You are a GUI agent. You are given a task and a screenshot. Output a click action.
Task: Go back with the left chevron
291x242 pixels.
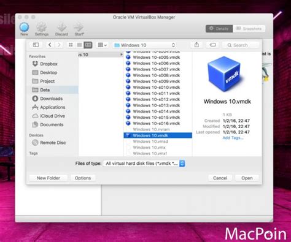pos(50,45)
